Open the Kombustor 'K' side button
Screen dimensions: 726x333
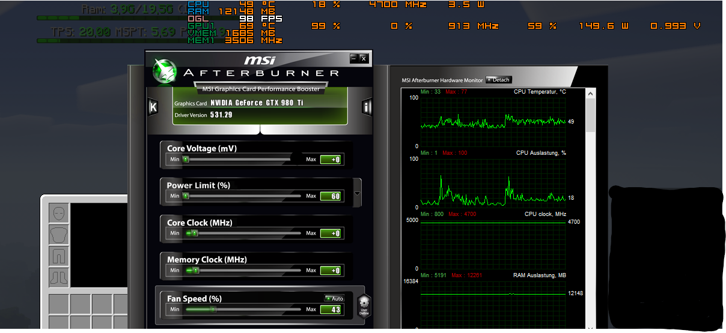[x=153, y=107]
